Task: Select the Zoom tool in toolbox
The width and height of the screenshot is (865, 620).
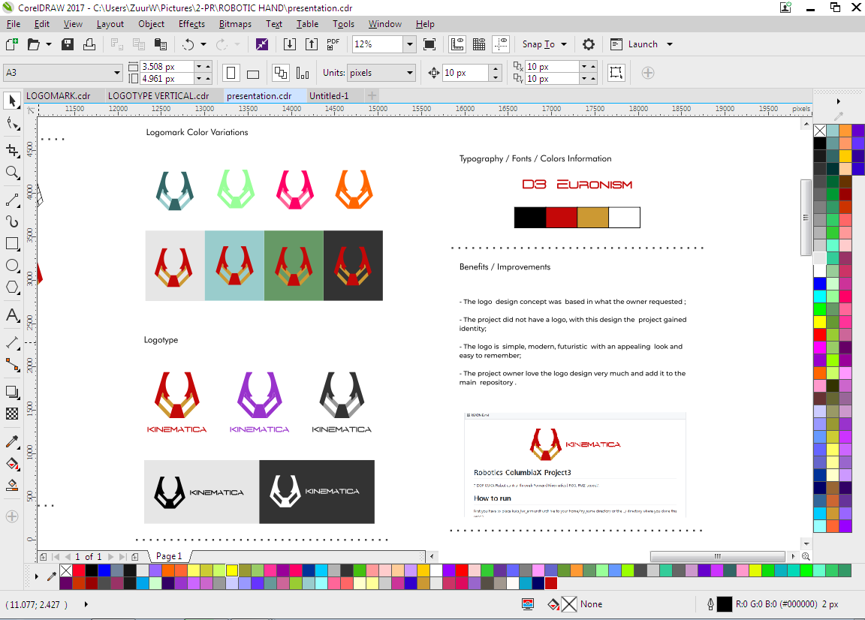Action: 12,173
